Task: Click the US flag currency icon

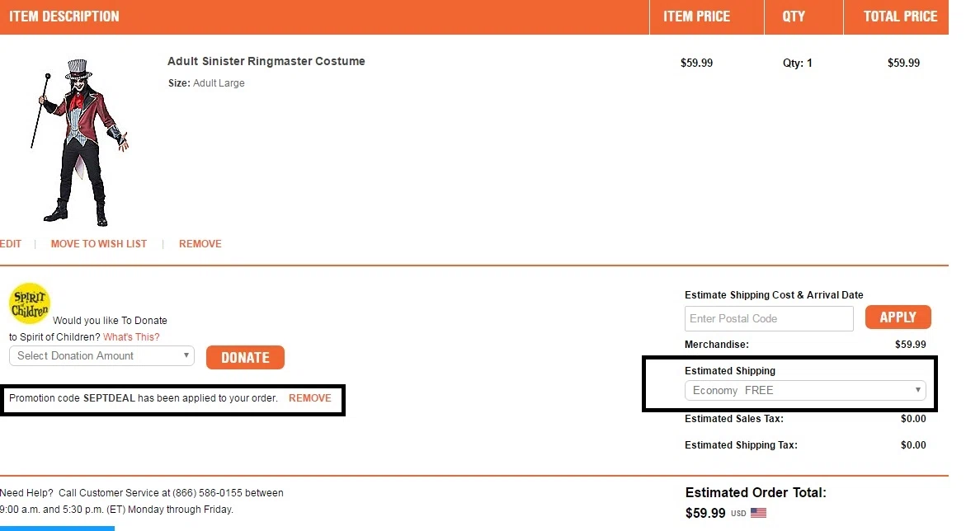Action: click(758, 513)
